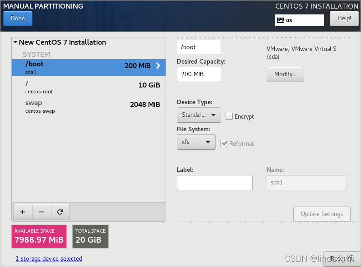This screenshot has width=361, height=267.
Task: Select the /boot sda1 partition
Action: click(88, 68)
